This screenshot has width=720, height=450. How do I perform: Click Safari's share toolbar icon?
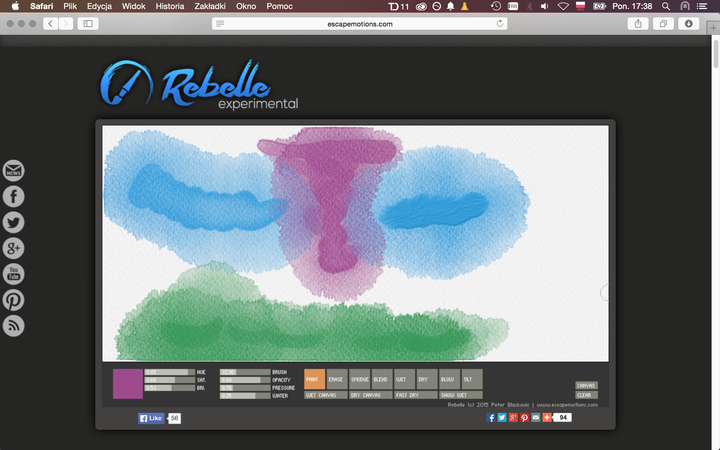coord(638,24)
